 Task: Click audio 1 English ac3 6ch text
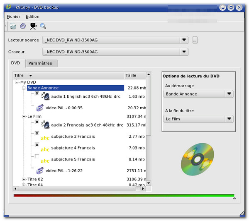[x=86, y=96]
